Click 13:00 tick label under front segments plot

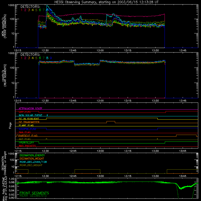click(x=100, y=51)
